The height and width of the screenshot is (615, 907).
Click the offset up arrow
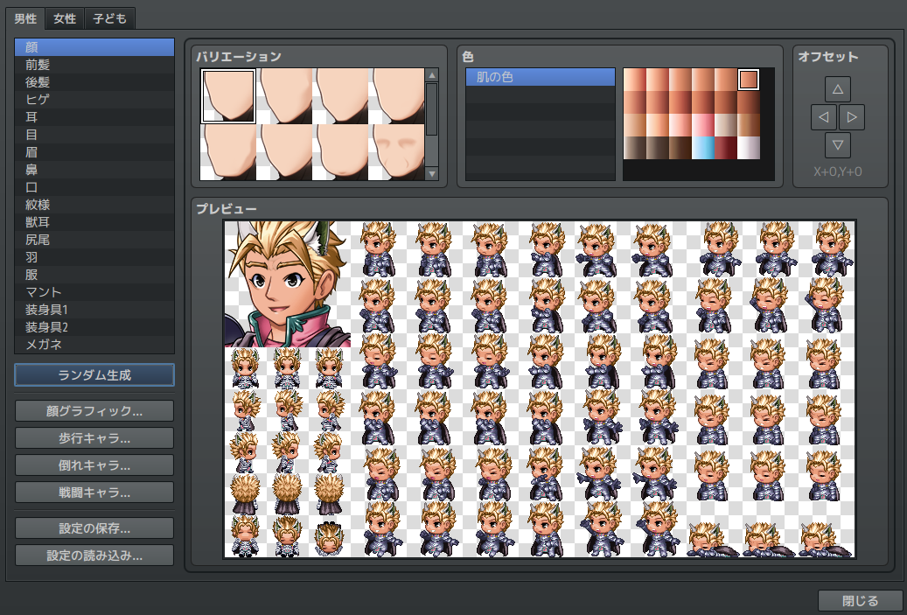[837, 89]
